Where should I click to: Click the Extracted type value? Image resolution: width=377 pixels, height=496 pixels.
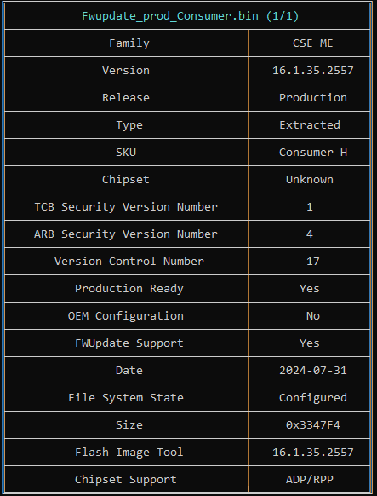pos(310,124)
